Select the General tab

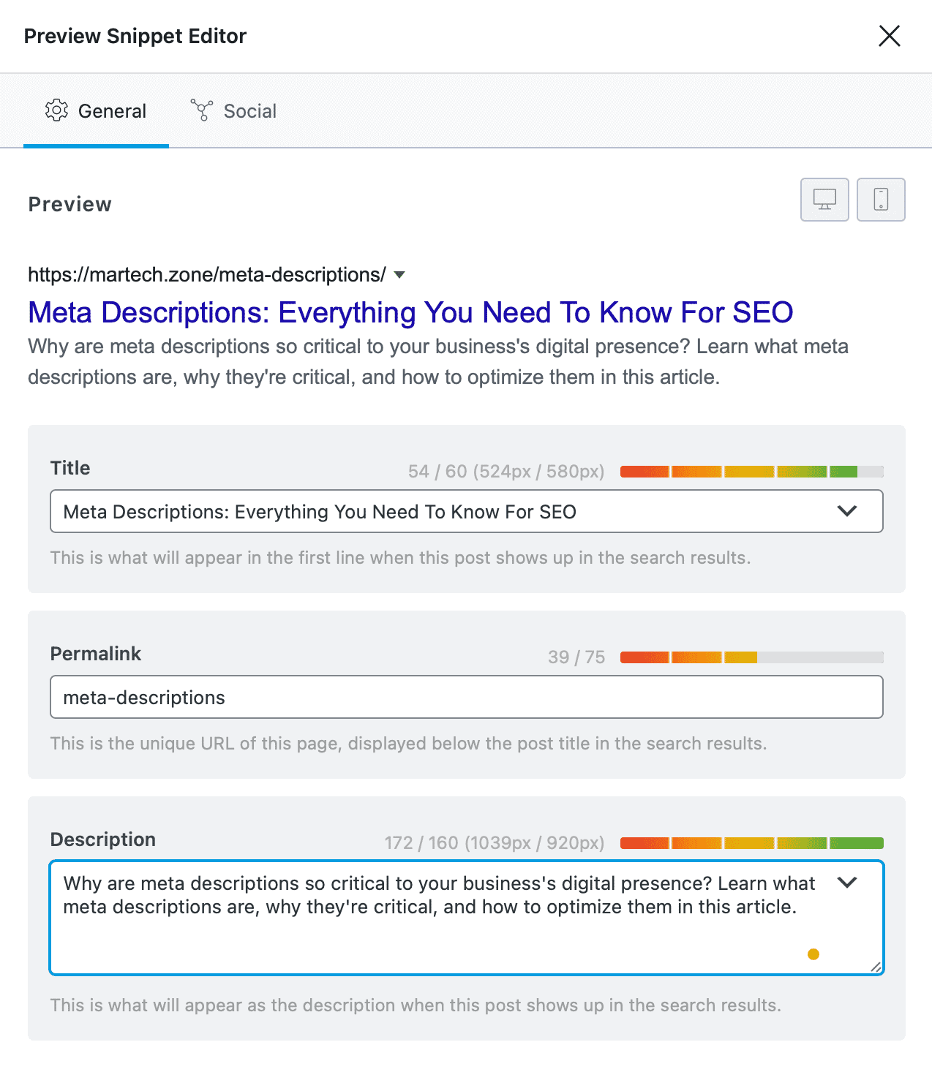pos(112,111)
